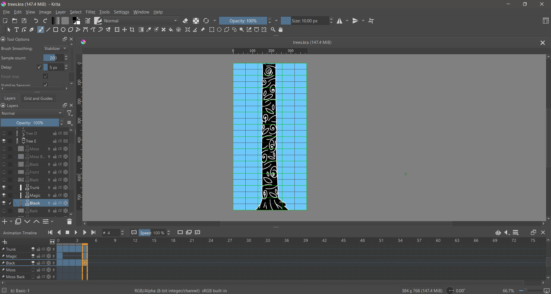
Task: Activate the Zoom magnifier tool
Action: 273,30
